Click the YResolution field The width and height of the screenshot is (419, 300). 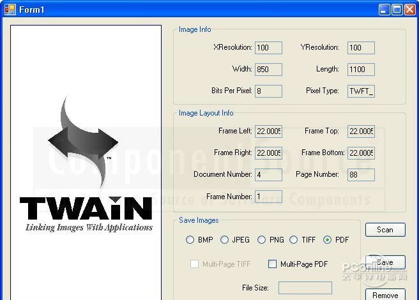click(361, 48)
